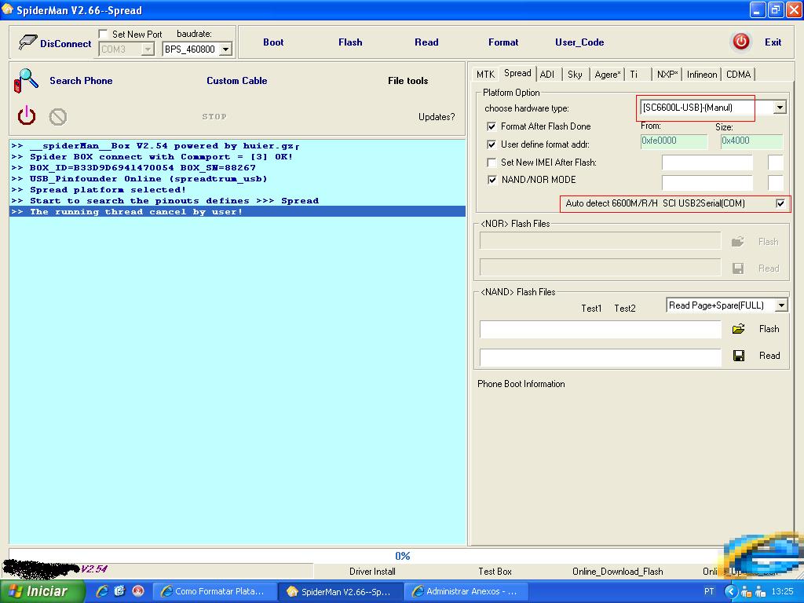Click the gray cancel circle icon

pos(58,117)
